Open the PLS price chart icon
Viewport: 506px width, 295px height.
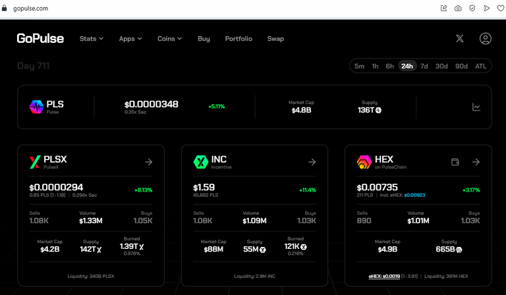tap(476, 107)
